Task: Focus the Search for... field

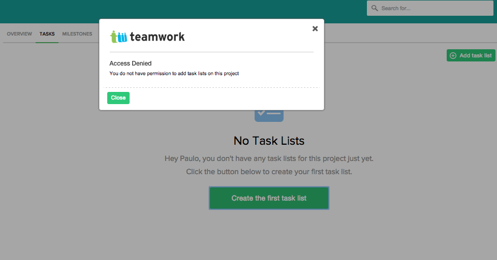Action: [x=430, y=8]
